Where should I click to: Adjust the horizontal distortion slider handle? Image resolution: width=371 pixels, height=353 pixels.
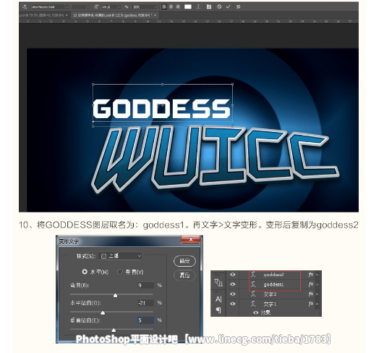point(103,312)
